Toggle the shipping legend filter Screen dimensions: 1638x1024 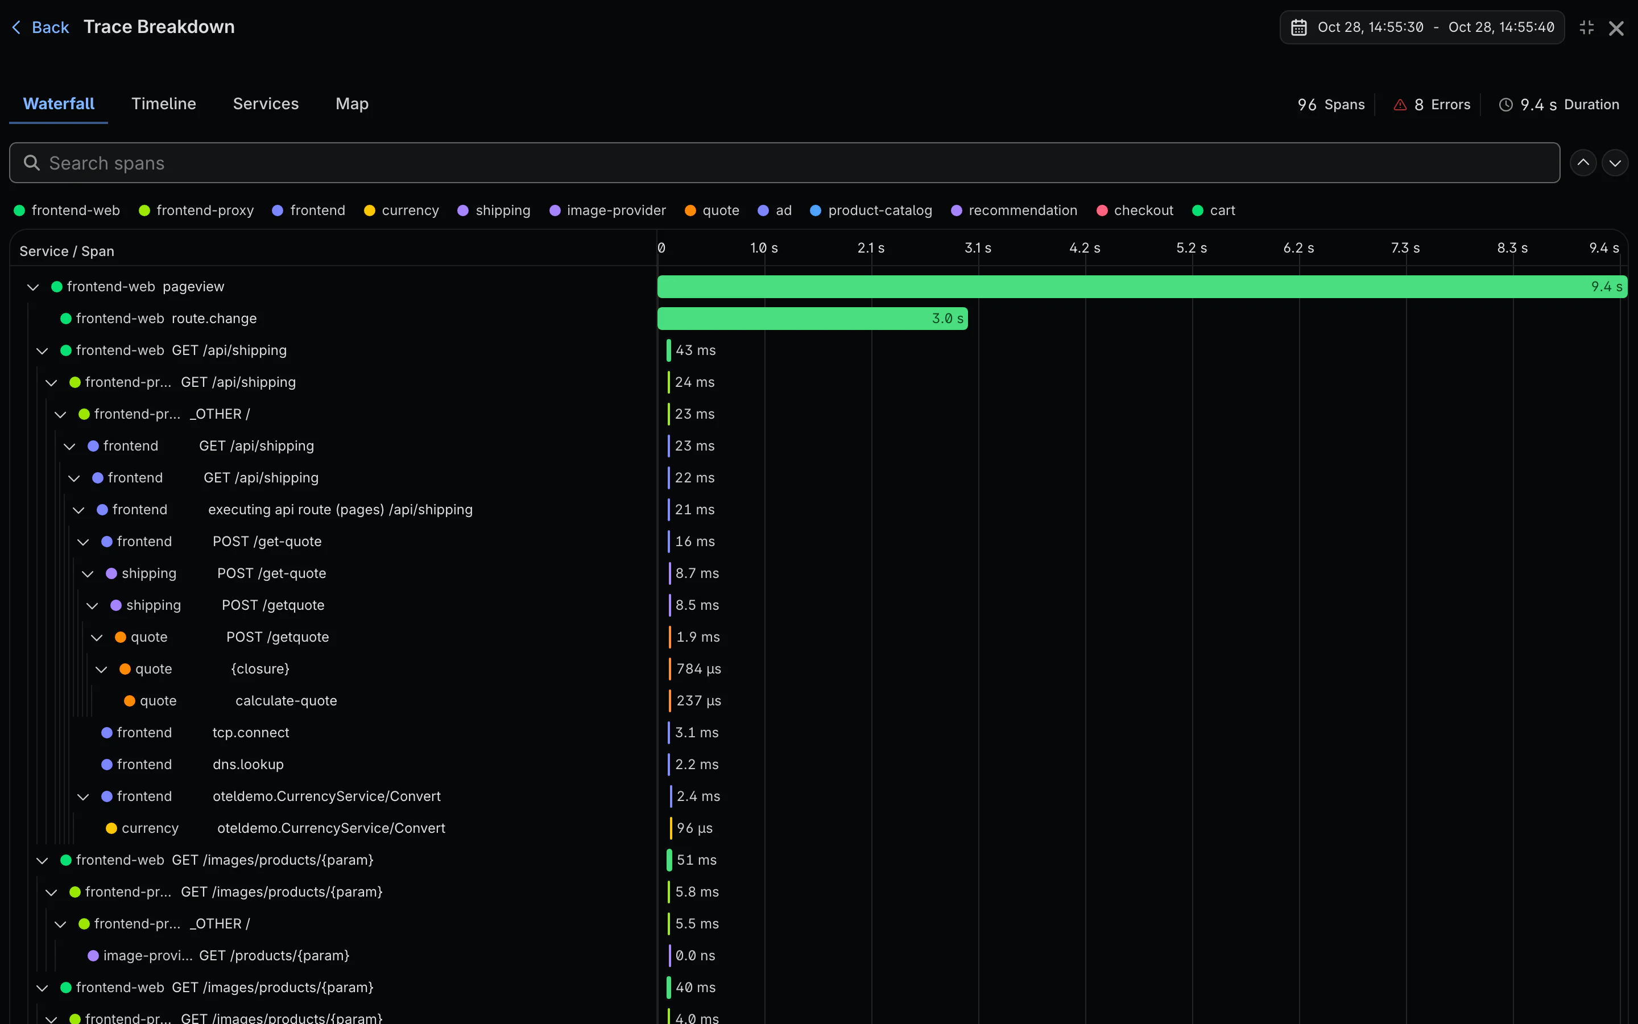tap(494, 210)
